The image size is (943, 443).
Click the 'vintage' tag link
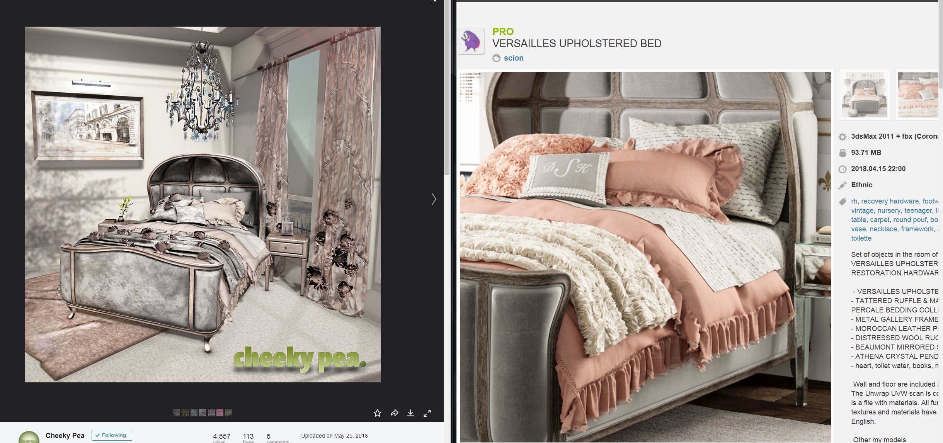click(862, 210)
